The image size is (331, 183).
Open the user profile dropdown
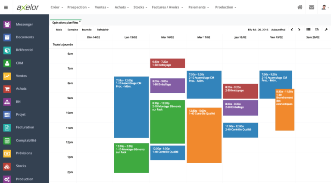point(325,7)
